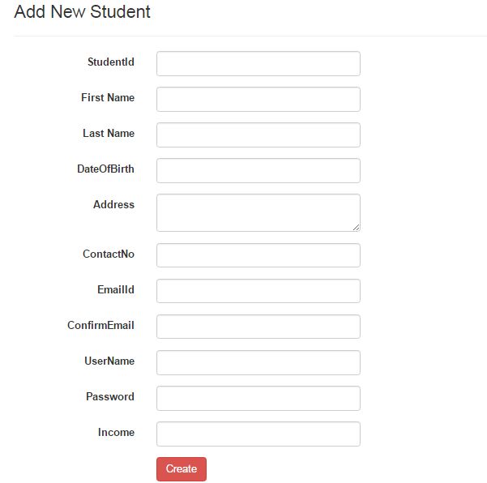
Task: Select the EmailId text field
Action: point(258,291)
